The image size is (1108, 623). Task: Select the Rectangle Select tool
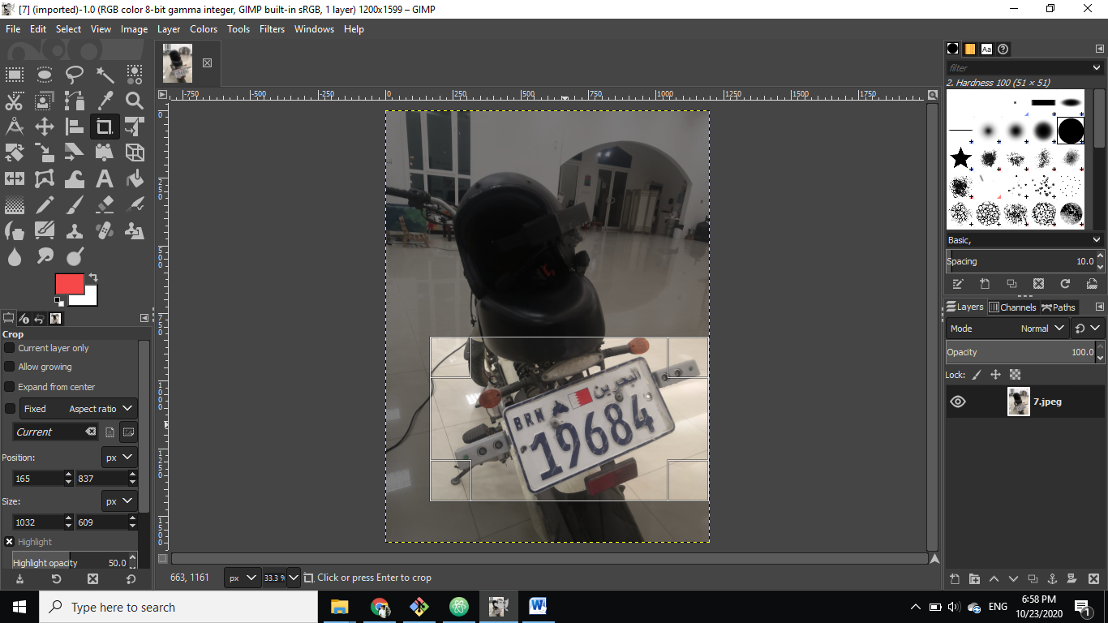tap(15, 75)
